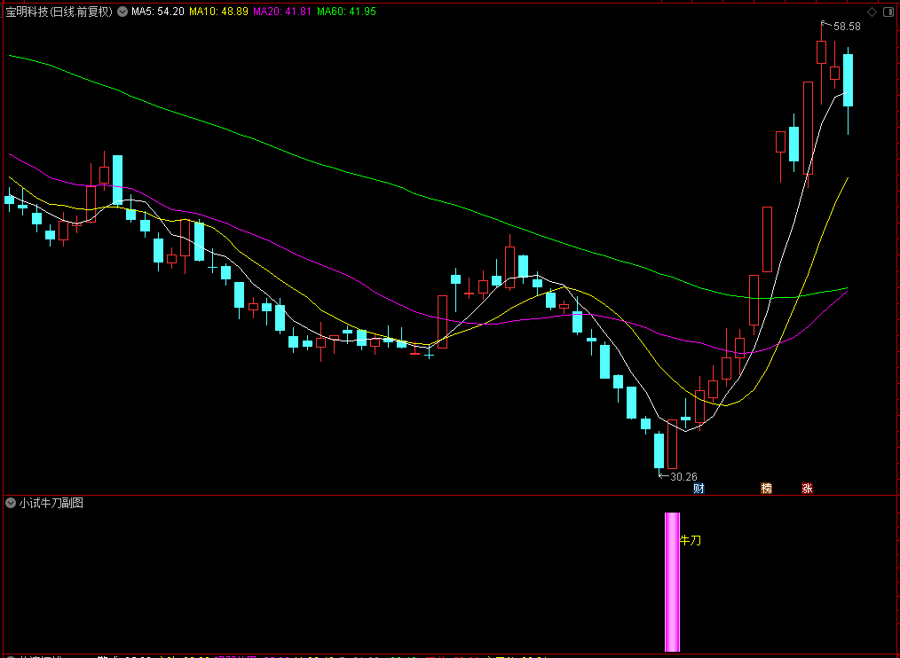This screenshot has width=900, height=658.
Task: Open the 财 info marker below chart
Action: point(699,489)
